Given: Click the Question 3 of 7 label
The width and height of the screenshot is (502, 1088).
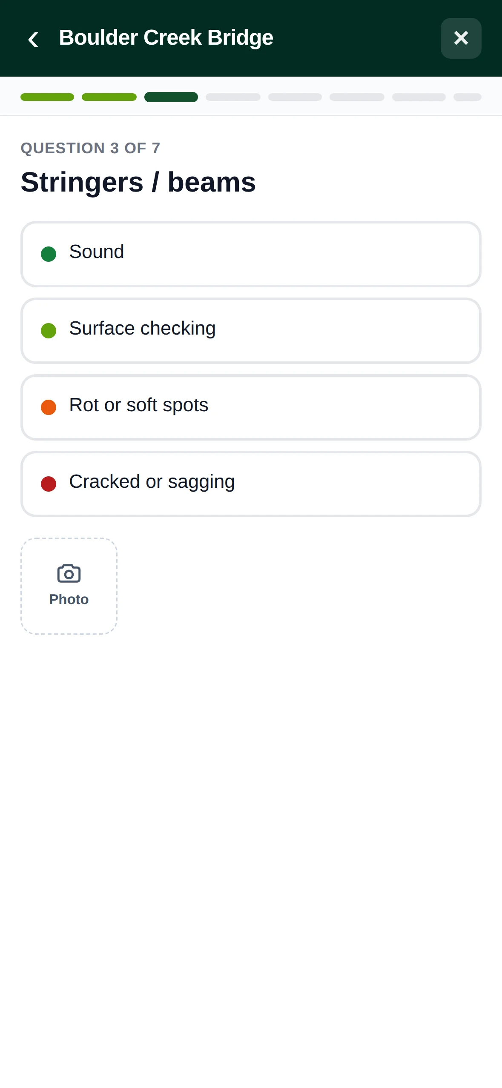Looking at the screenshot, I should tap(90, 148).
